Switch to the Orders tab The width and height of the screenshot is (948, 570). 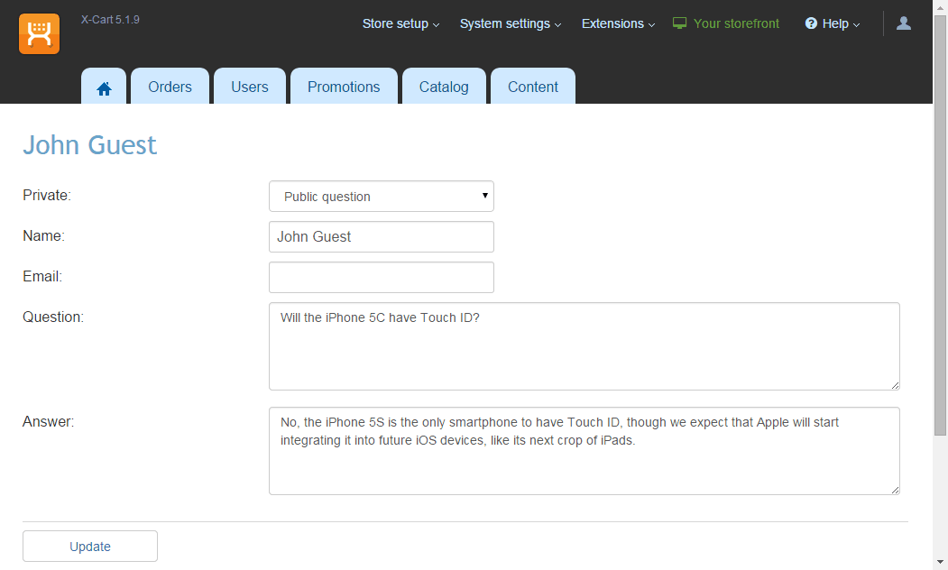170,87
